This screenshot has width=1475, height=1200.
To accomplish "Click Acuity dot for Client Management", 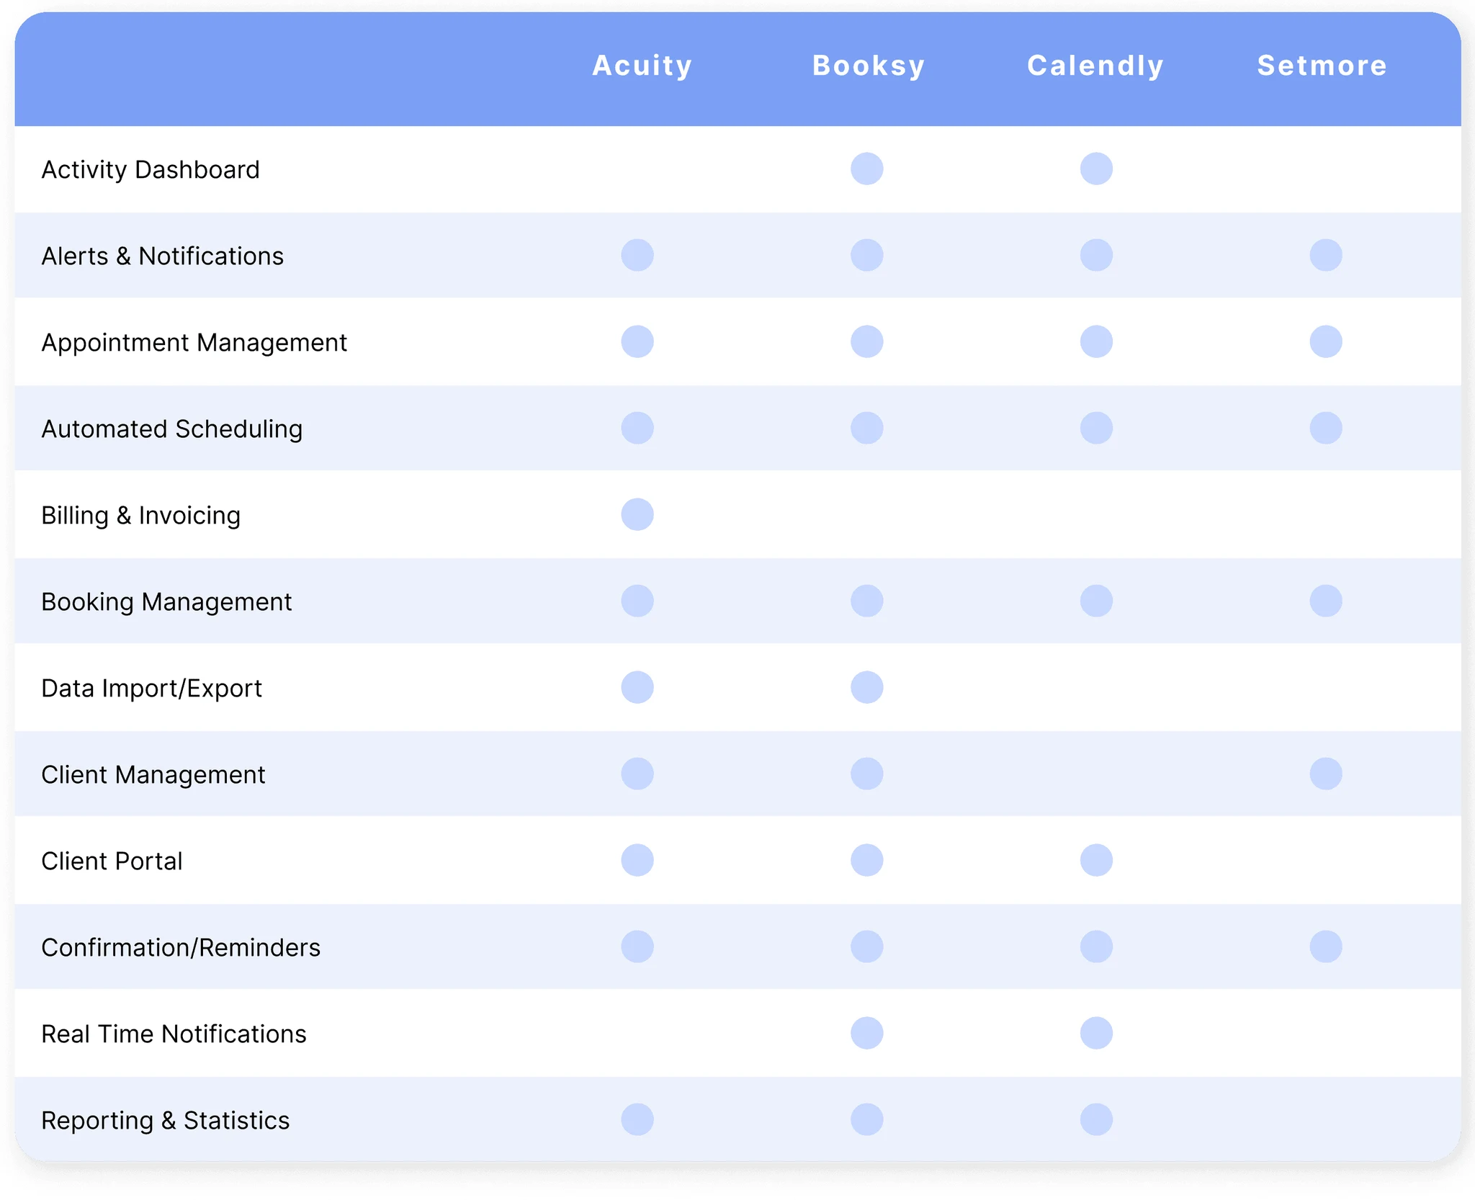I will pos(637,774).
